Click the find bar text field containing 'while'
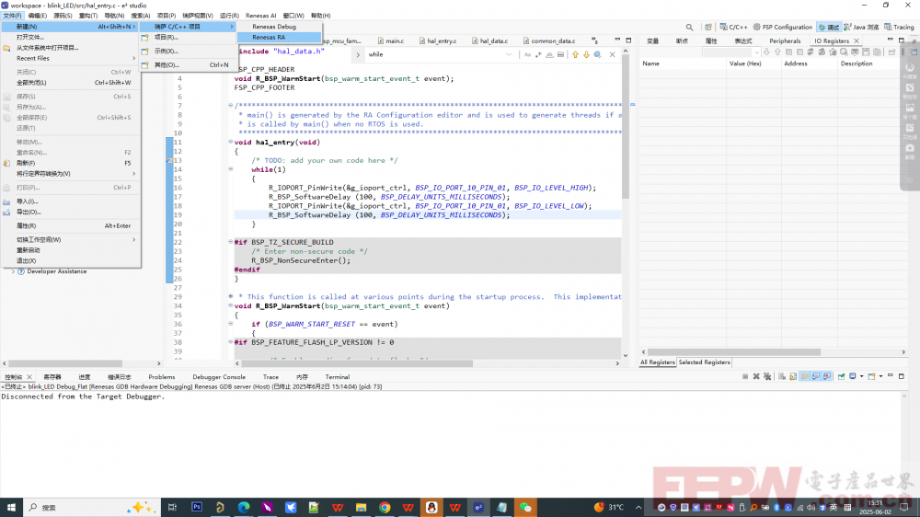Image resolution: width=920 pixels, height=517 pixels. point(434,54)
